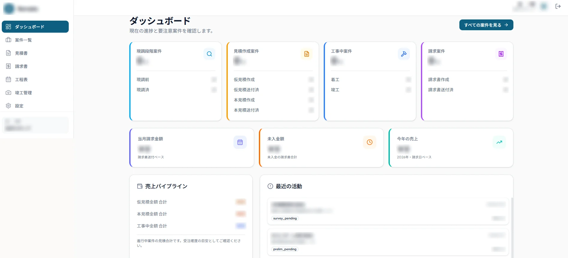Click the blurred user avatar at the top right

pos(544,6)
